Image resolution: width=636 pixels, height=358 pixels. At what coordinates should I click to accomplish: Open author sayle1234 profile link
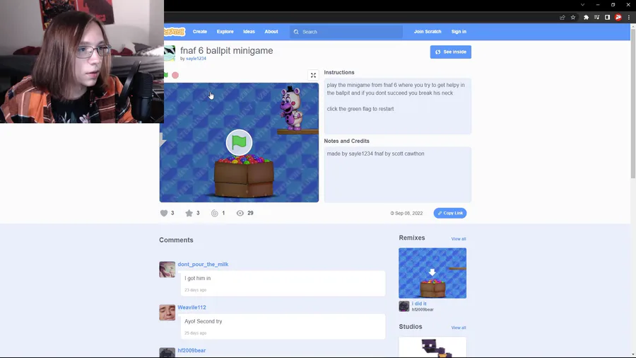[196, 59]
